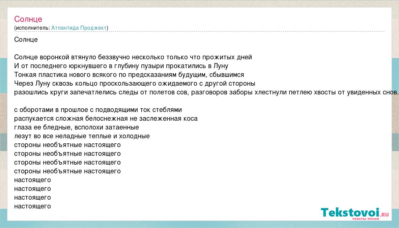Click the line 'разошлись круги запечатлелись следы'
The height and width of the screenshot is (228, 399).
coord(206,92)
